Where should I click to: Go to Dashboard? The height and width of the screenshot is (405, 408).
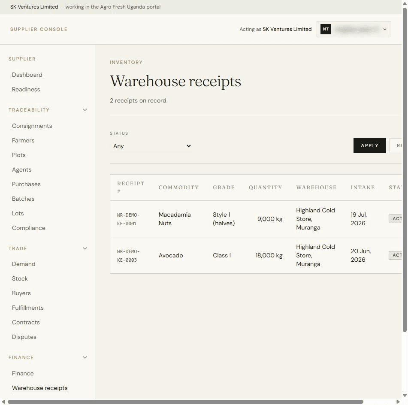pyautogui.click(x=27, y=75)
